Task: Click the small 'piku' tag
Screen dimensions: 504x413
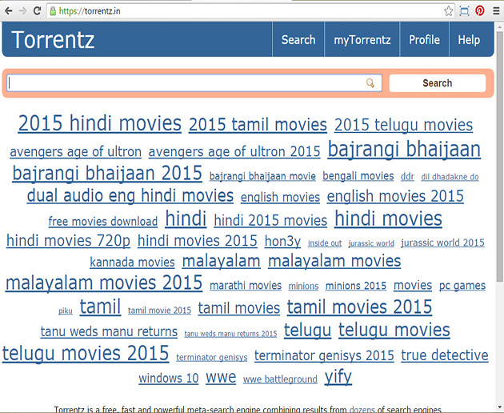Action: (x=66, y=311)
